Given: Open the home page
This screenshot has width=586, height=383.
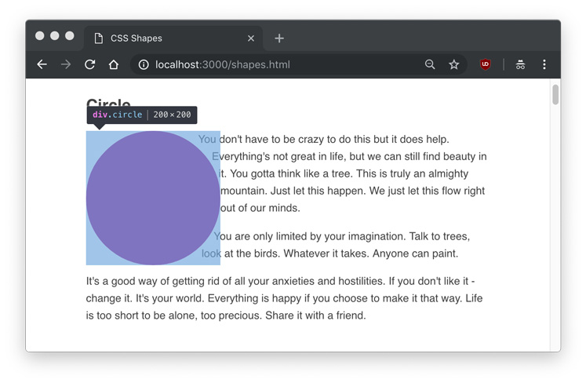Looking at the screenshot, I should click(x=114, y=64).
